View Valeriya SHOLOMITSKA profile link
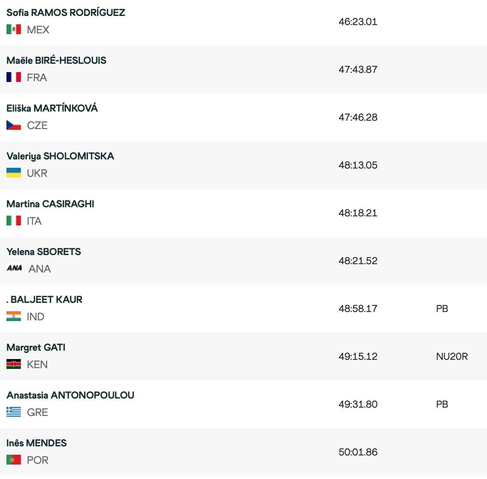487x479 pixels. coord(60,156)
